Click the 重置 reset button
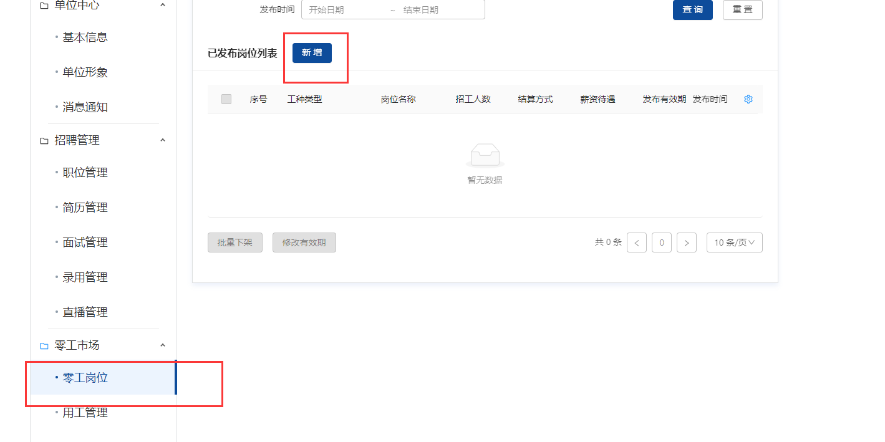The image size is (885, 442). click(742, 10)
